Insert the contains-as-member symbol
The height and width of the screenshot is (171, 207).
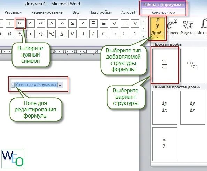click(x=114, y=34)
